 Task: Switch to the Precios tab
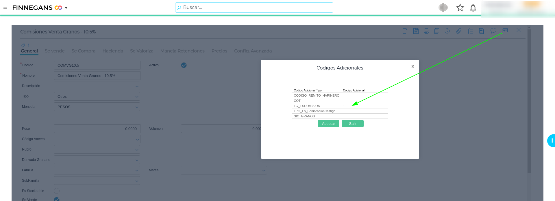tap(219, 51)
